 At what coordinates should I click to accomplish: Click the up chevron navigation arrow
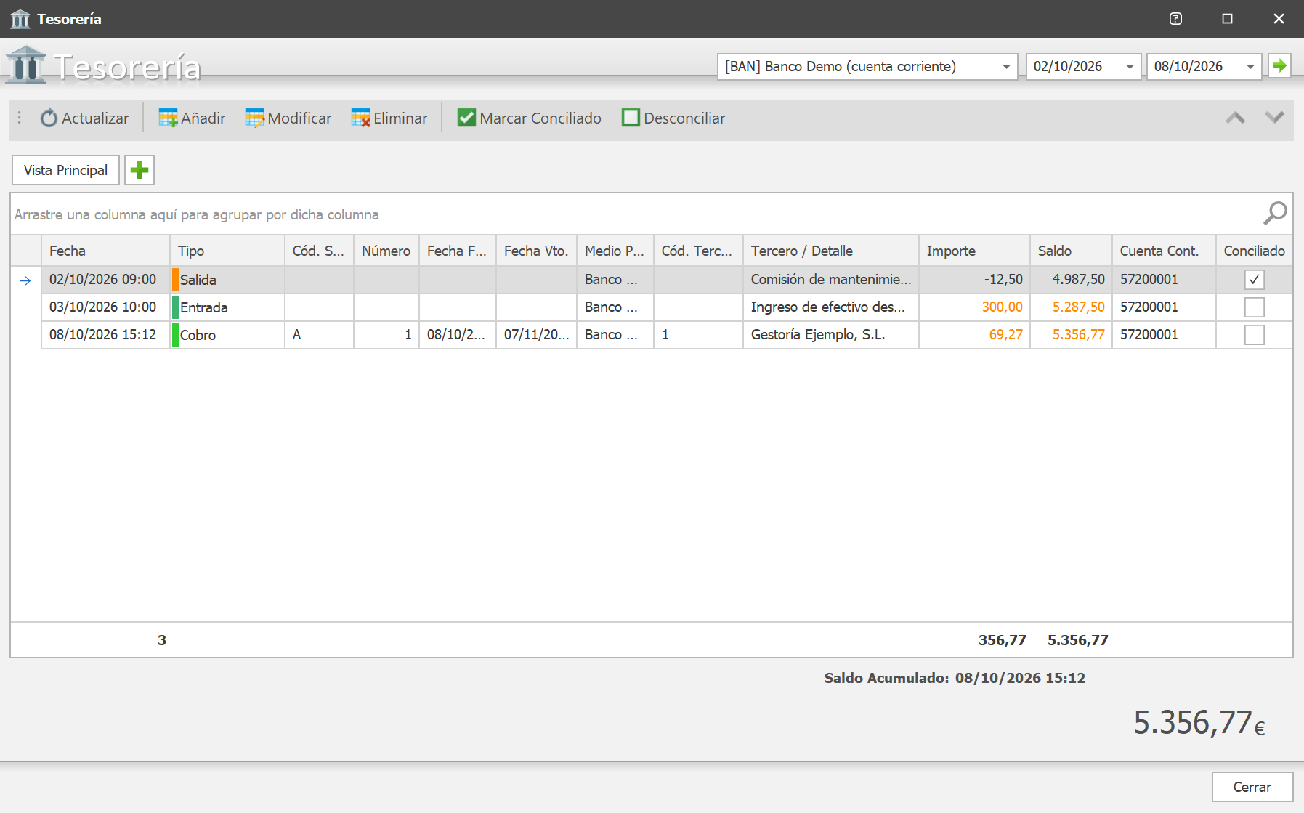click(1235, 118)
